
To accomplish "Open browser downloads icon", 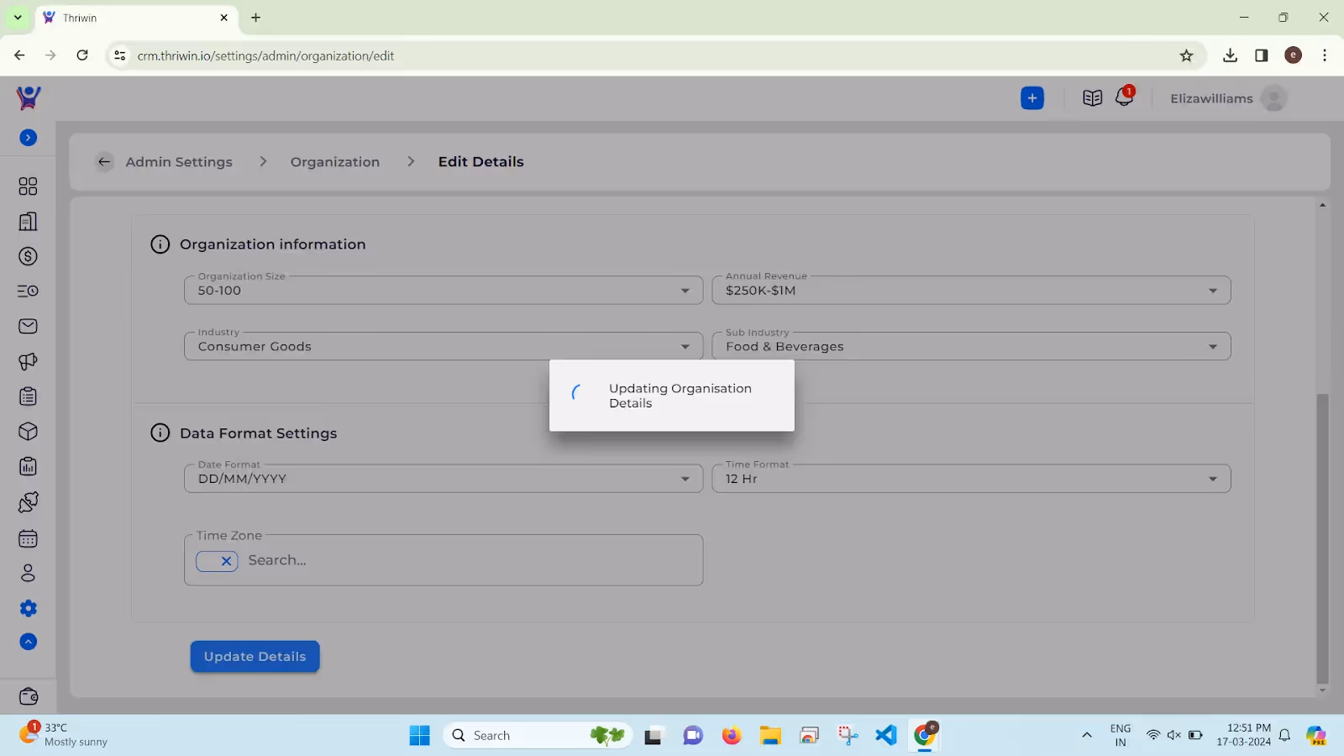I will tap(1230, 55).
